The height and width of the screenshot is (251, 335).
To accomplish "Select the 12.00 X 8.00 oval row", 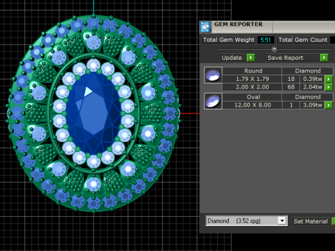I will [274, 105].
